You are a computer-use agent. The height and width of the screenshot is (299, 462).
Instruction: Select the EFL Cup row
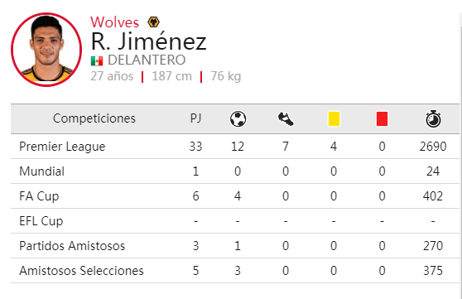coord(235,221)
